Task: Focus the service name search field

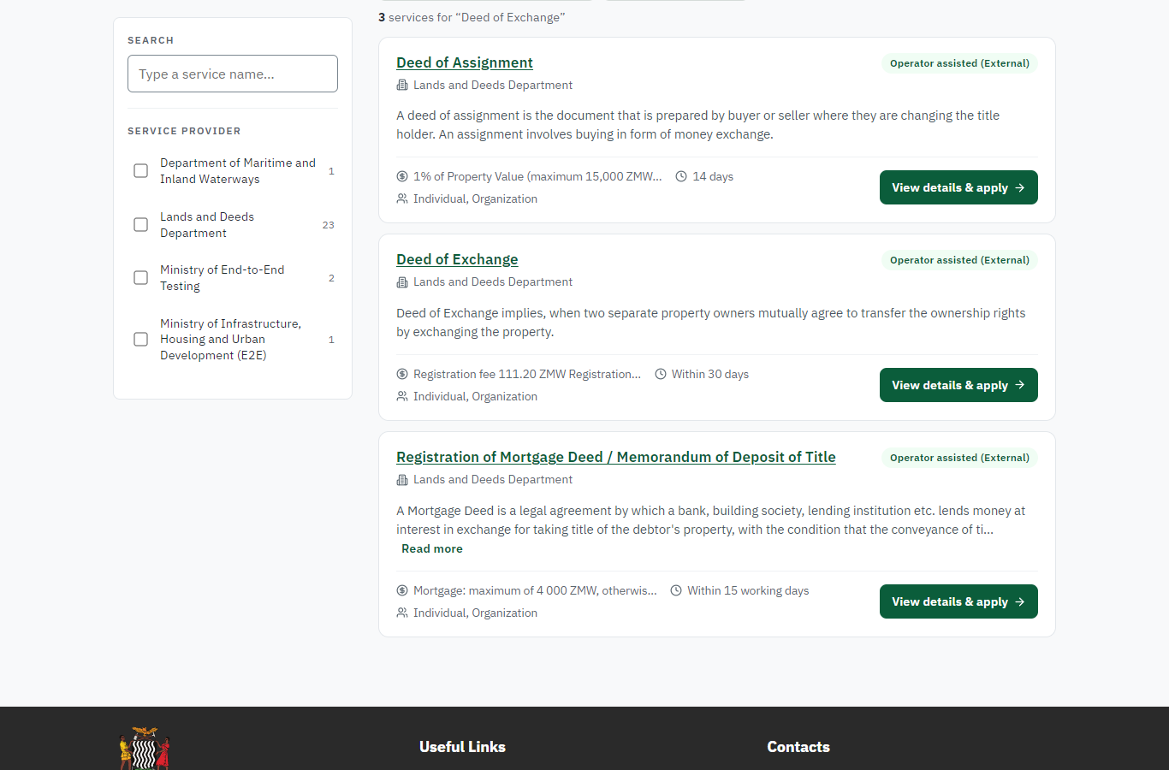Action: click(233, 74)
